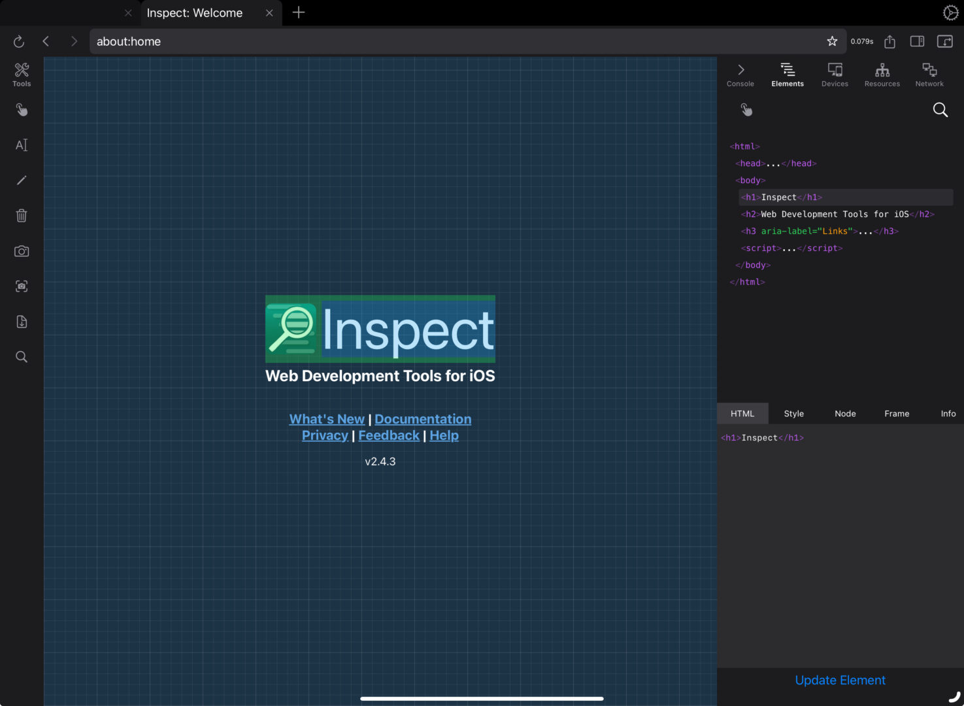
Task: Search the DOM tree with magnifier
Action: (940, 110)
